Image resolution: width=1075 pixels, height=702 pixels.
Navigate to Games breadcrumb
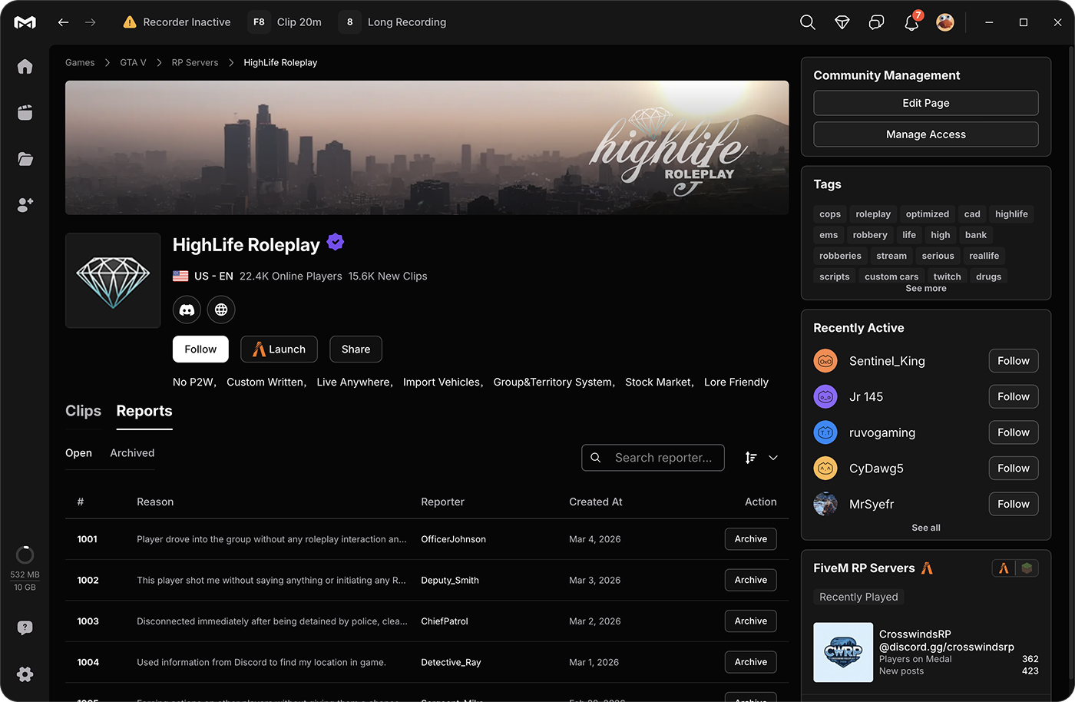coord(80,63)
